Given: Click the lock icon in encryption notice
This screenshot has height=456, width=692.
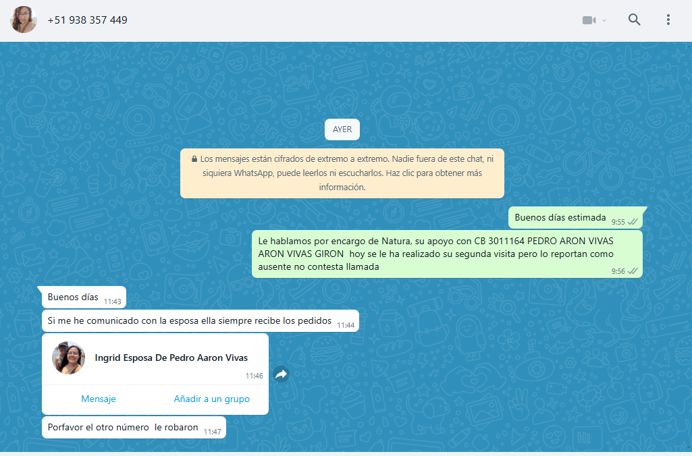Looking at the screenshot, I should (194, 159).
